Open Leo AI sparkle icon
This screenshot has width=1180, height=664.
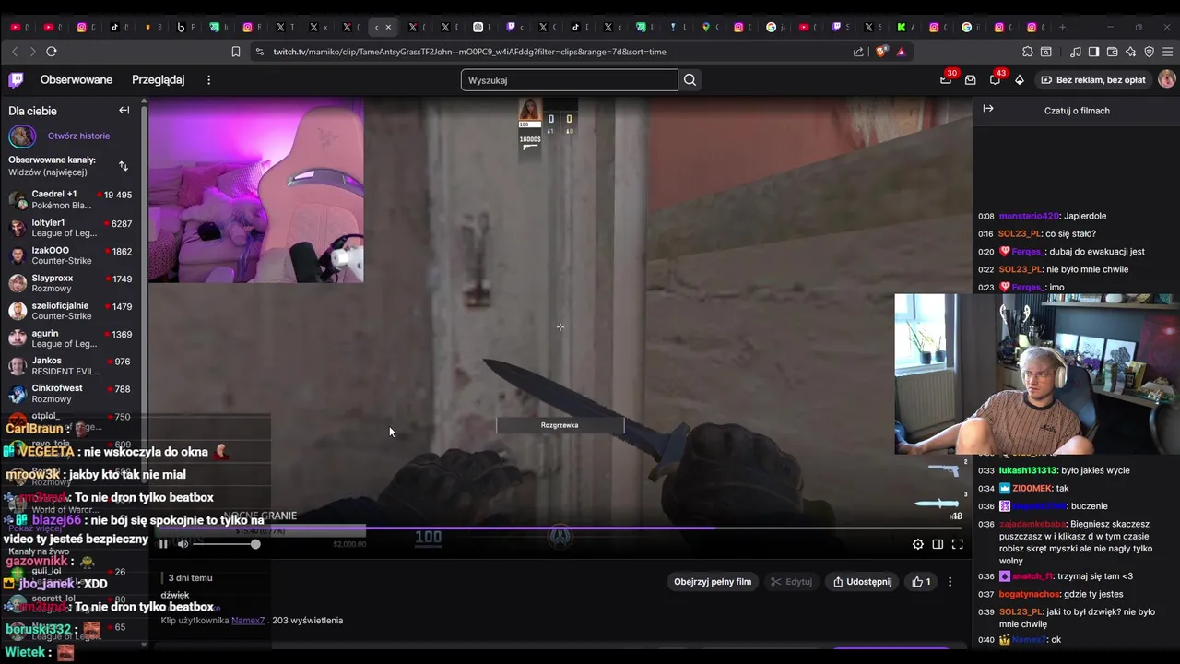click(x=1131, y=52)
